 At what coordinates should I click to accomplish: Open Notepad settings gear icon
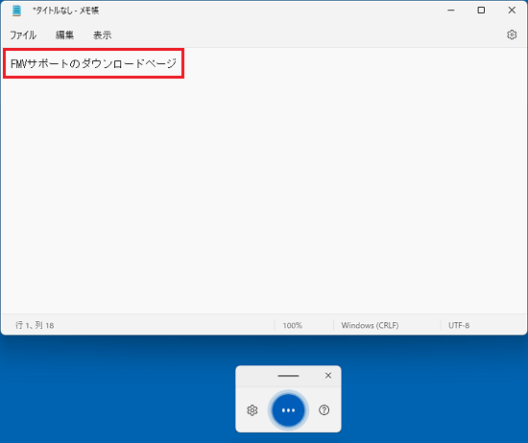pyautogui.click(x=512, y=35)
